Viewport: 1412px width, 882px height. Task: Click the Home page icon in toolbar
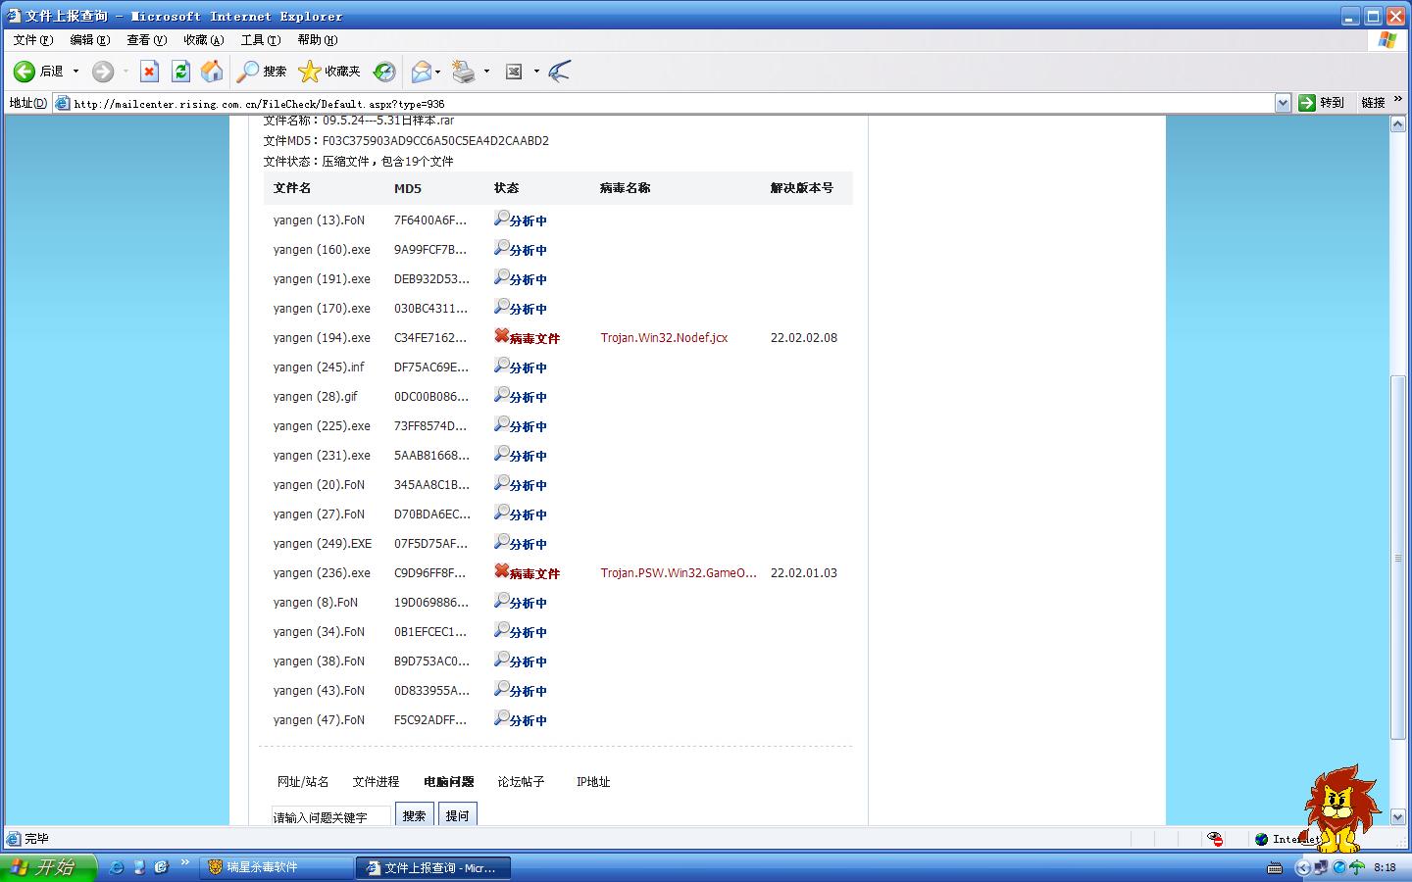212,71
